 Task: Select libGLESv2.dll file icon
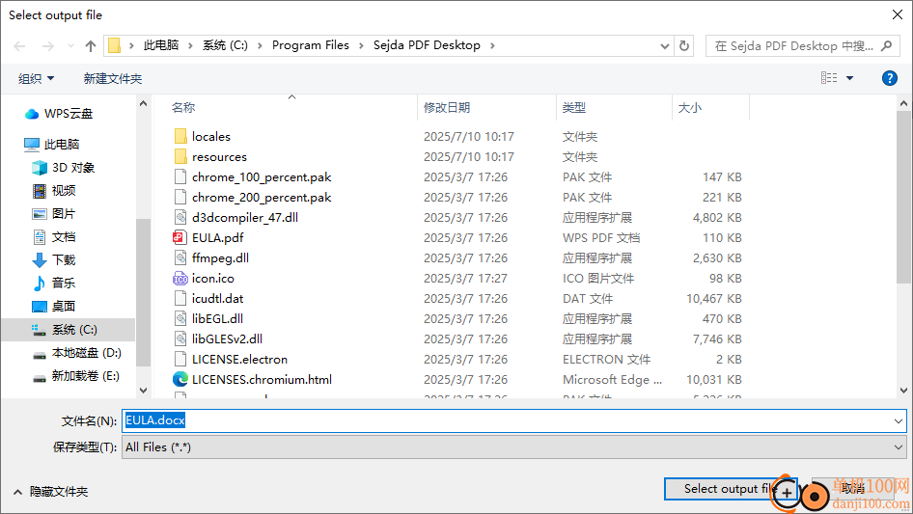click(180, 338)
